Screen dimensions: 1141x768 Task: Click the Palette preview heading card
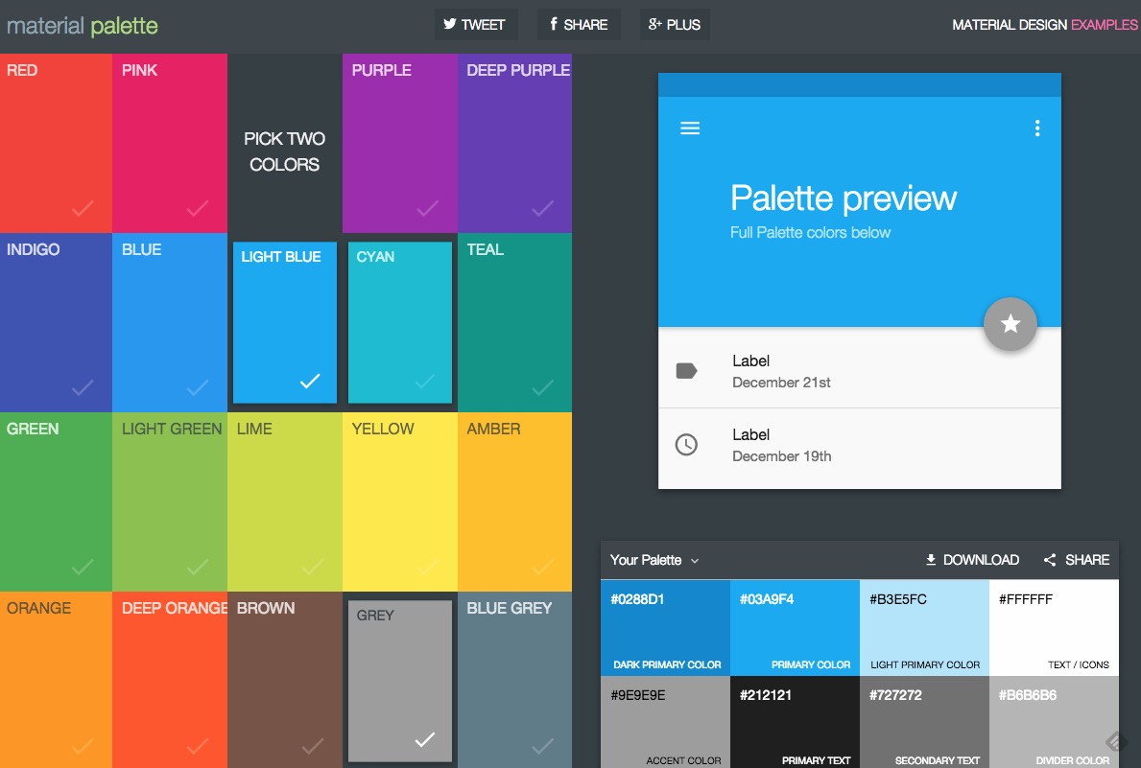pos(844,198)
